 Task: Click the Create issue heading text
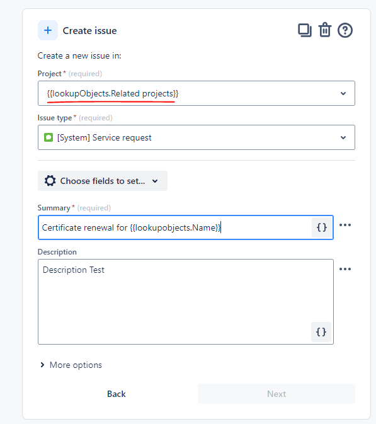coord(89,31)
